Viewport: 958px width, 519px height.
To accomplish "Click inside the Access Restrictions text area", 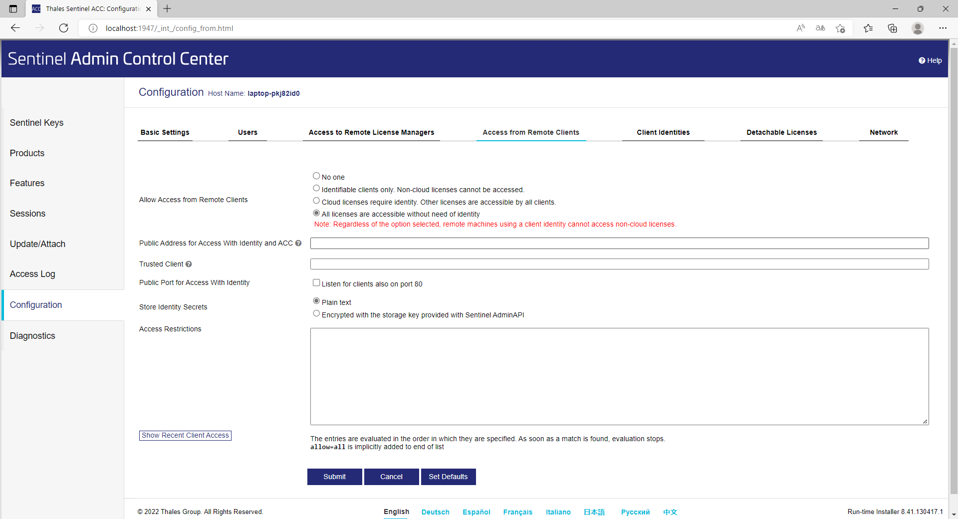I will [619, 376].
